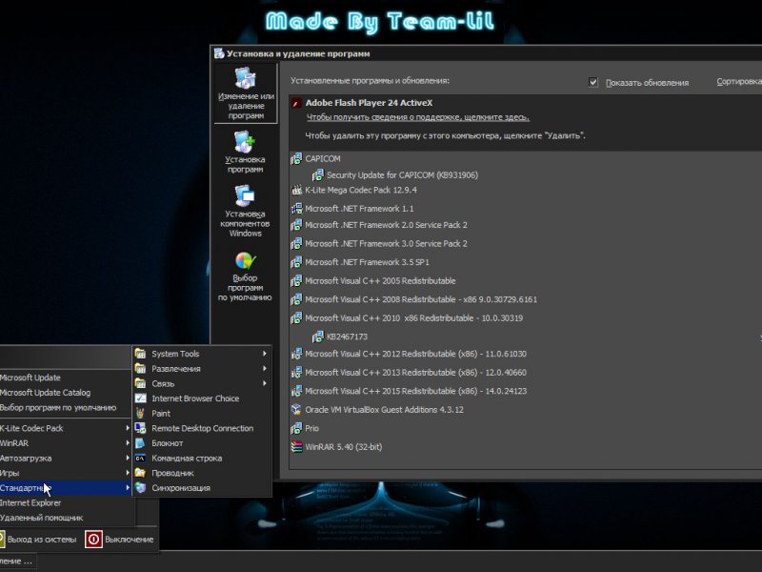
Task: Click the Проводник explorer icon
Action: 140,473
